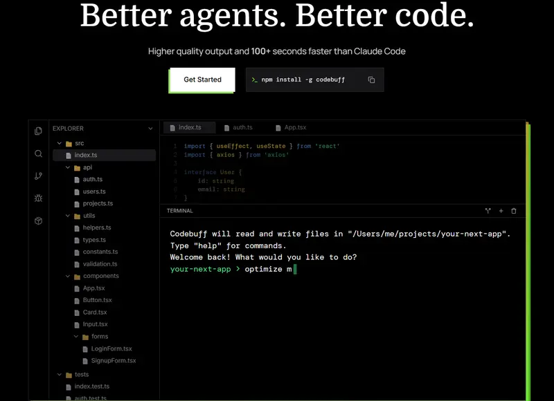Open the Source Control branch icon
The image size is (554, 401).
click(x=39, y=176)
